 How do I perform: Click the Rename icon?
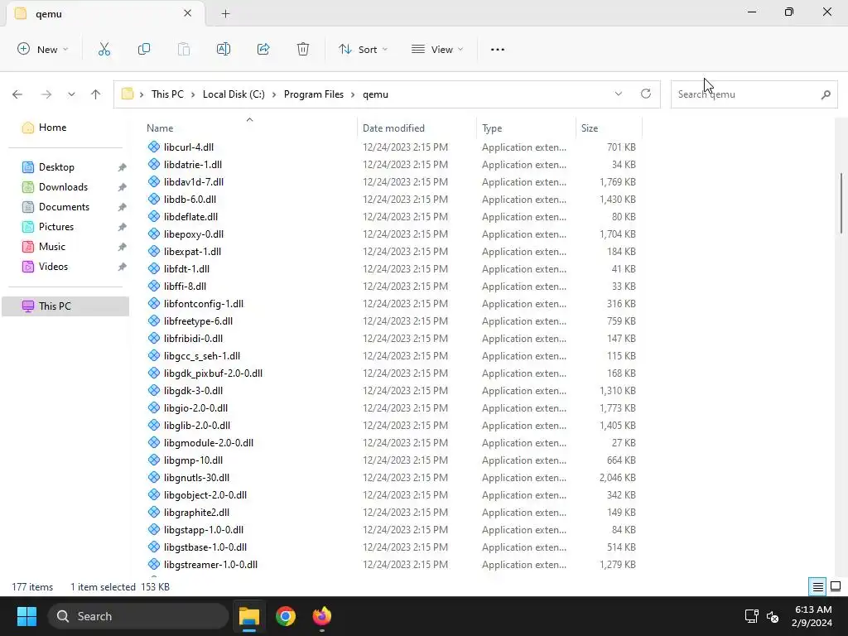coord(224,49)
